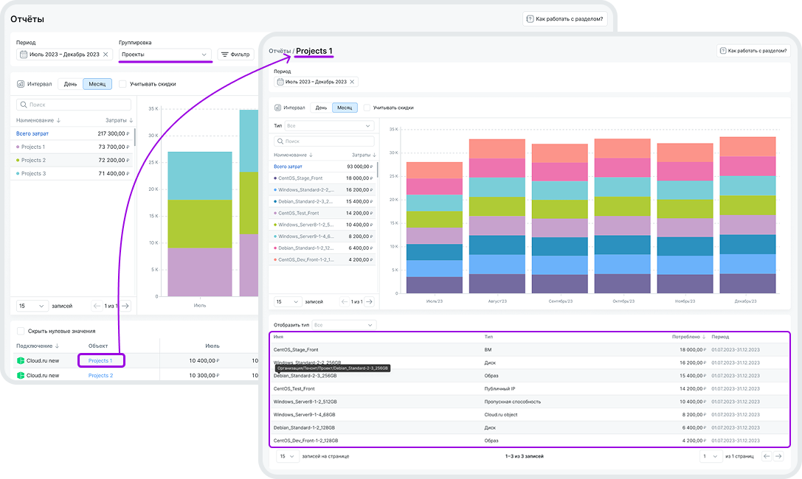The height and width of the screenshot is (479, 802).
Task: Open the Отобразить тип dropdown
Action: pos(344,325)
